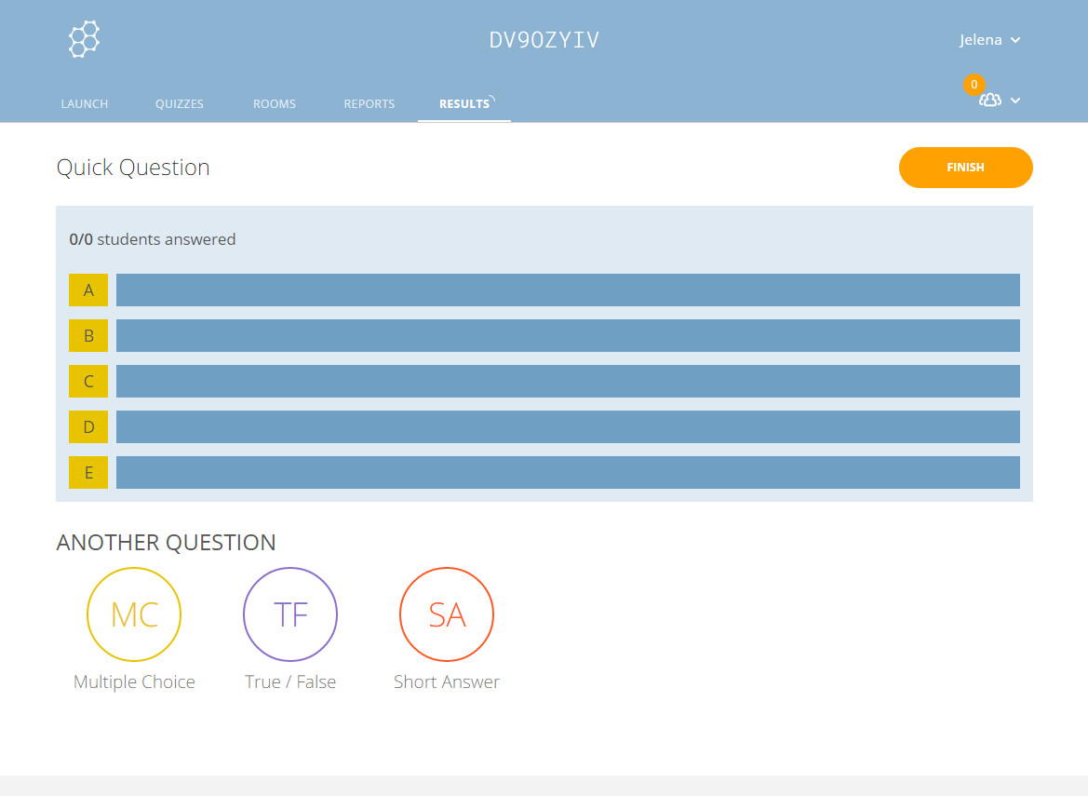Select the Multiple Choice MC circle icon
The height and width of the screenshot is (796, 1088).
pyautogui.click(x=134, y=614)
